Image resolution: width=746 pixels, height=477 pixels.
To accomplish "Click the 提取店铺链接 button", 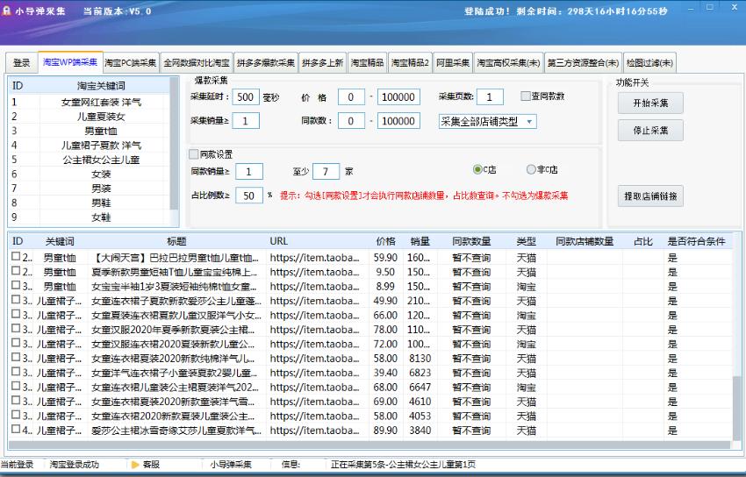I will 650,196.
